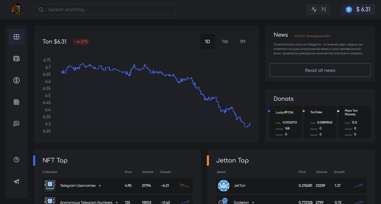Open the Anonymous Telegram Numbers row
Image resolution: width=381 pixels, height=204 pixels.
point(117,200)
